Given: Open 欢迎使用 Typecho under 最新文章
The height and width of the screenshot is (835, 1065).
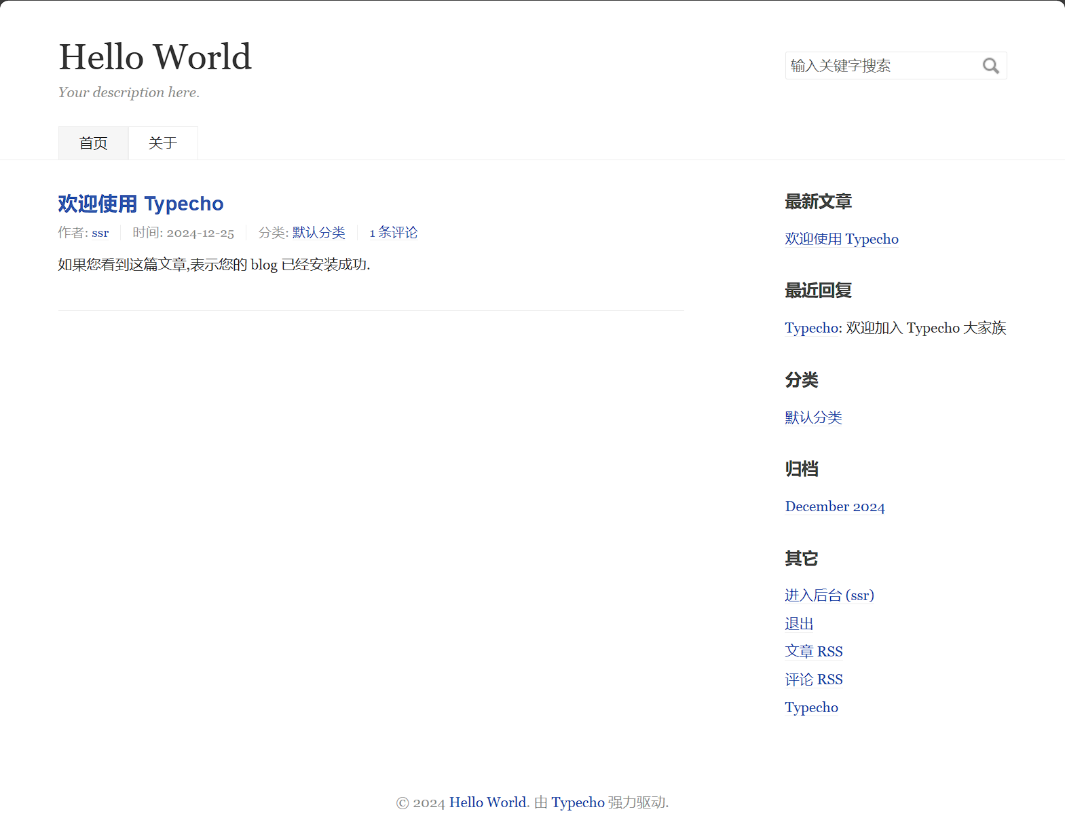Looking at the screenshot, I should (841, 239).
